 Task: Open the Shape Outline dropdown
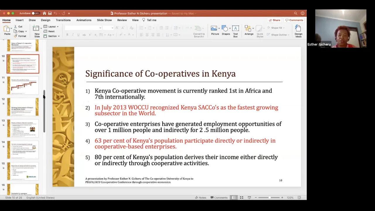coord(278,35)
